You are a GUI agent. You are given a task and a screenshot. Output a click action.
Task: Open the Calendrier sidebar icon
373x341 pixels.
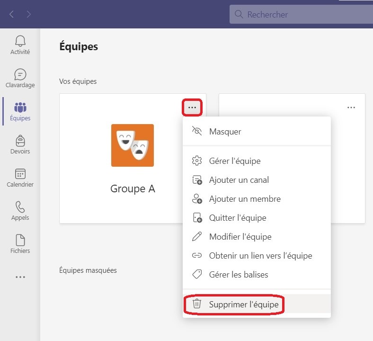(20, 178)
